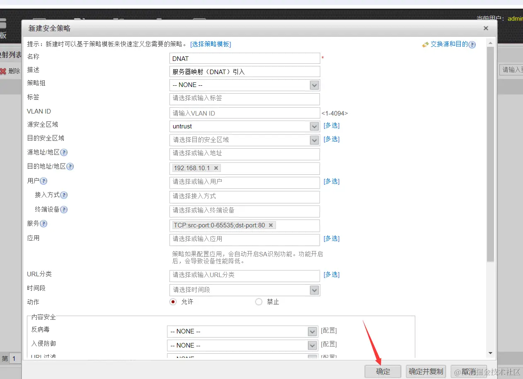The height and width of the screenshot is (379, 523).
Task: Focus the VLAN ID input field
Action: tap(245, 113)
